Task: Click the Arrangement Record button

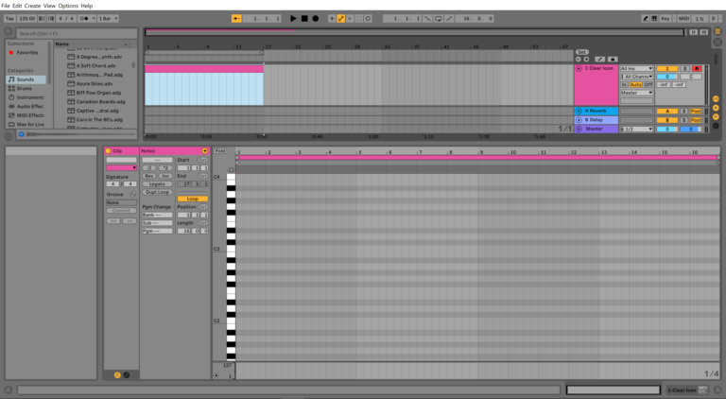Action: tap(316, 19)
